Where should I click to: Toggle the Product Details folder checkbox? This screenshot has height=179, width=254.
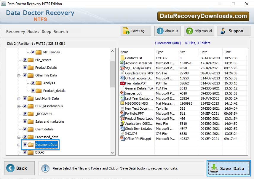pyautogui.click(x=25, y=67)
